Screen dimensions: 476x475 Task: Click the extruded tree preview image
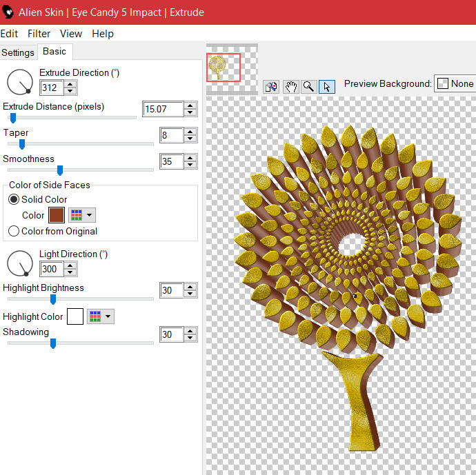tap(348, 287)
